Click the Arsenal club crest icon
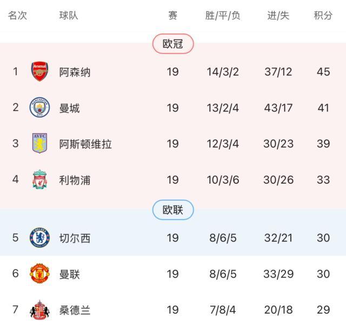This screenshot has height=327, width=346. point(39,71)
